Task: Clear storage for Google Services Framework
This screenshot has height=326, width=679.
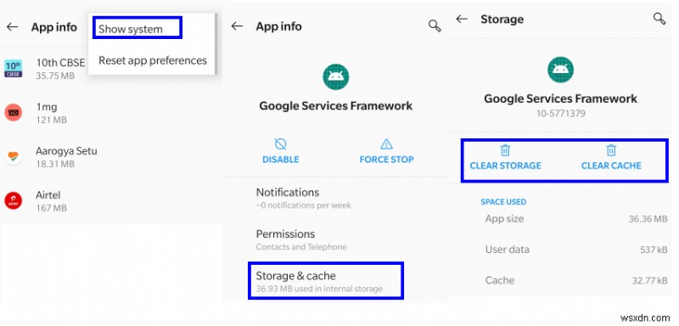Action: (x=505, y=158)
